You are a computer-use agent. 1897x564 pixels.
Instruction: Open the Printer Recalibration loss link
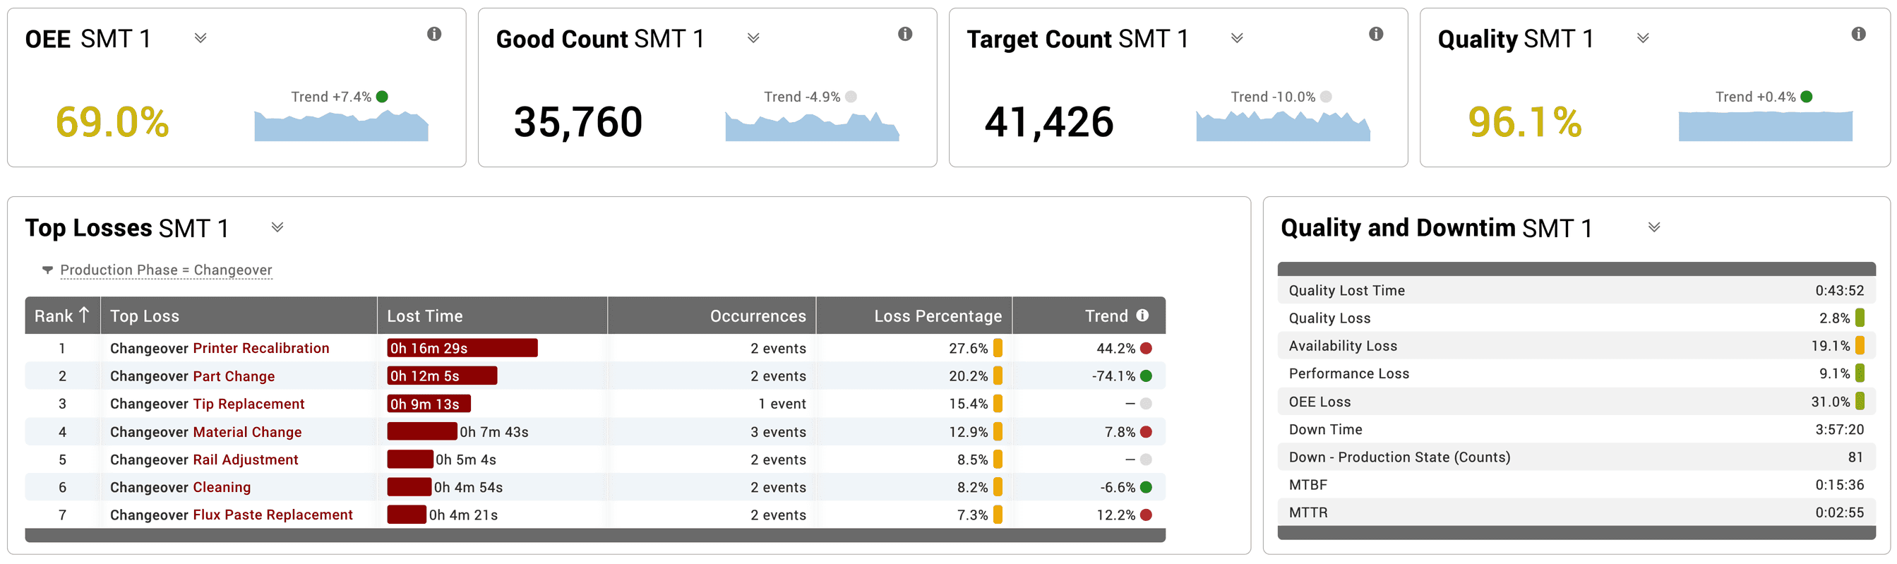[261, 348]
